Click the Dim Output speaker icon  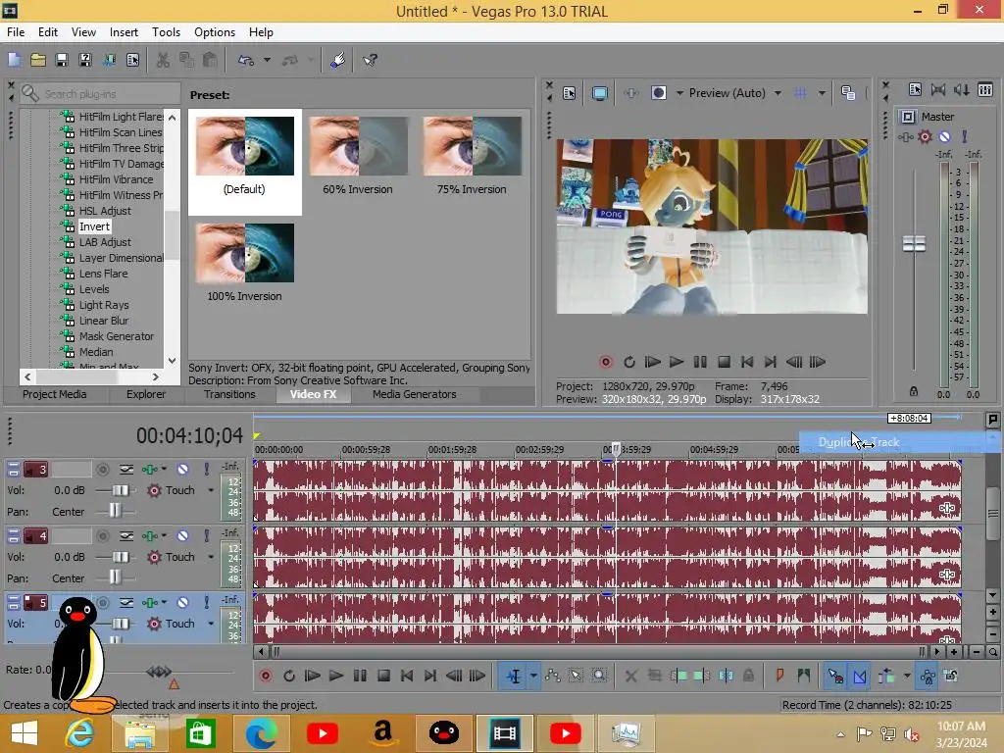point(962,89)
